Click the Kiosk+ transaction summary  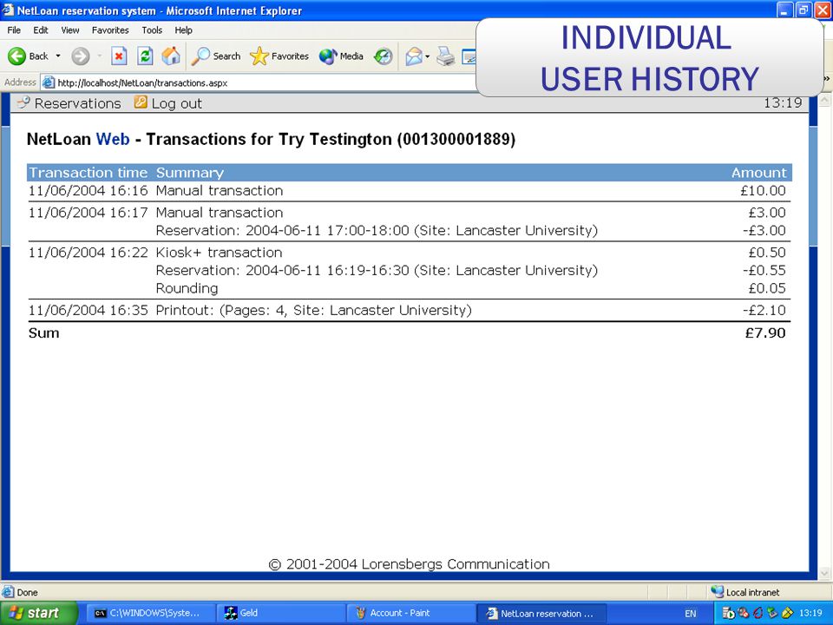(219, 253)
